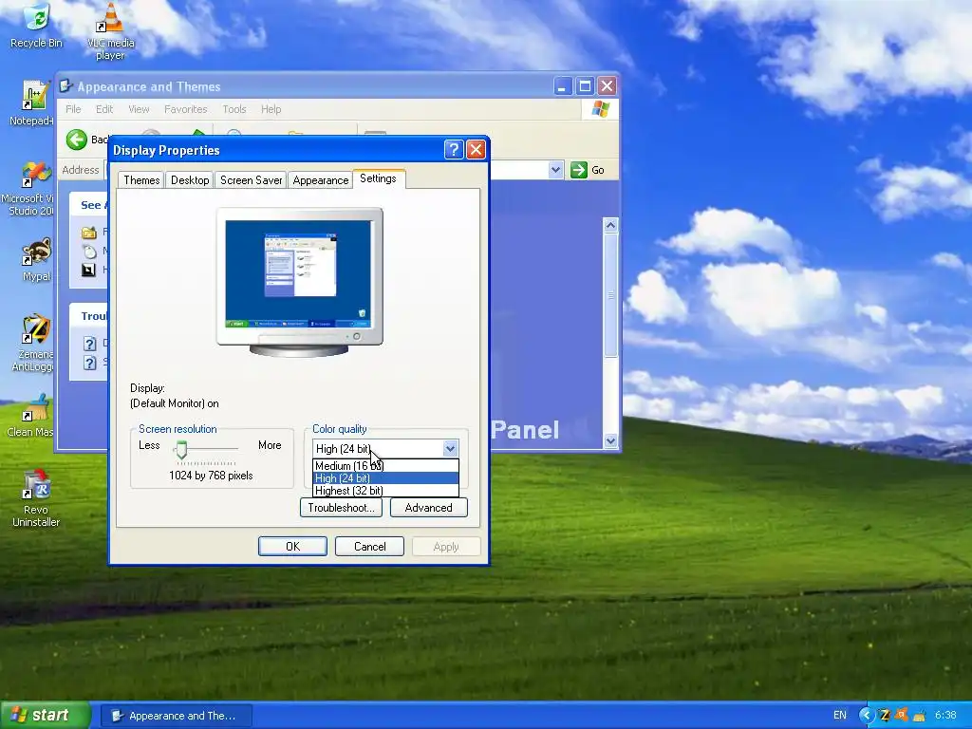Open the Edit menu in Appearance and Themes
The image size is (972, 729).
(x=104, y=109)
